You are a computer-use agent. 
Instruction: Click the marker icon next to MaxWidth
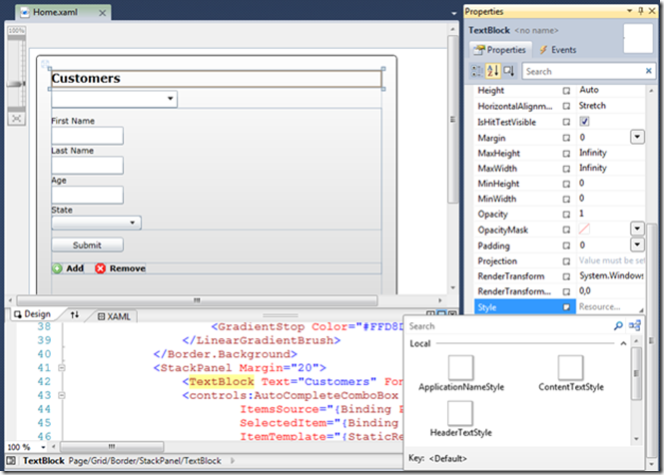click(x=566, y=169)
